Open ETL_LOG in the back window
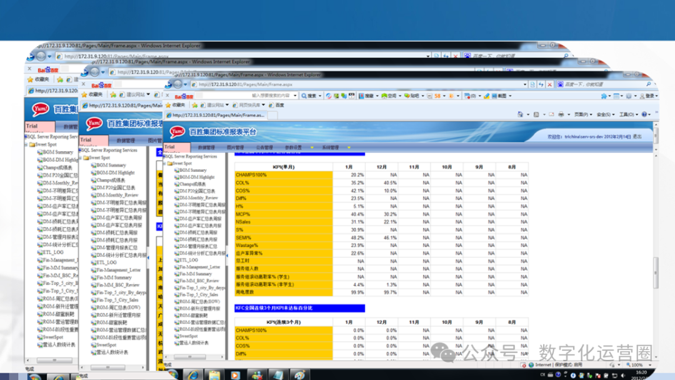 [53, 252]
